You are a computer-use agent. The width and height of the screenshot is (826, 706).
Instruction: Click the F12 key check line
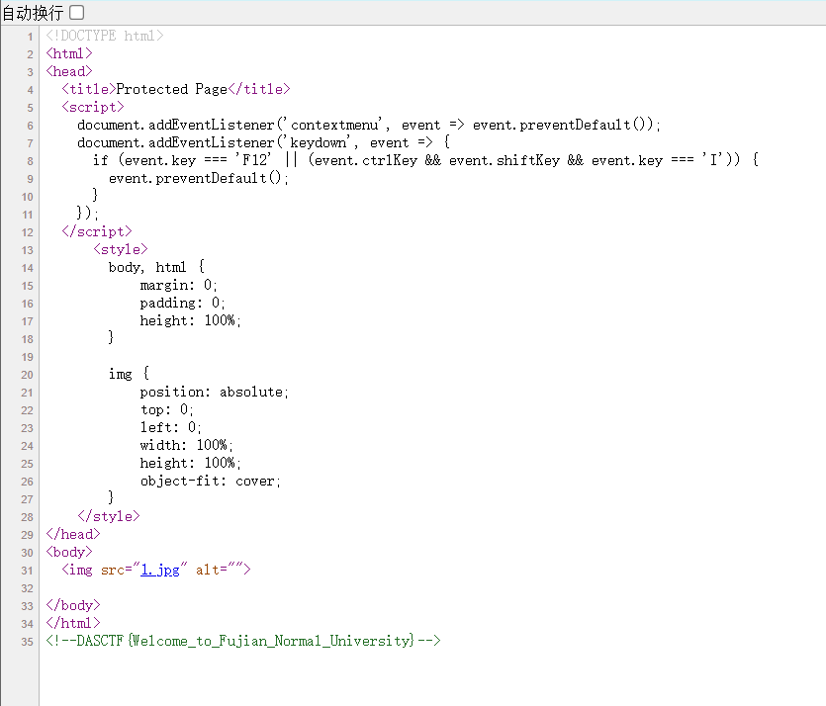tap(425, 160)
